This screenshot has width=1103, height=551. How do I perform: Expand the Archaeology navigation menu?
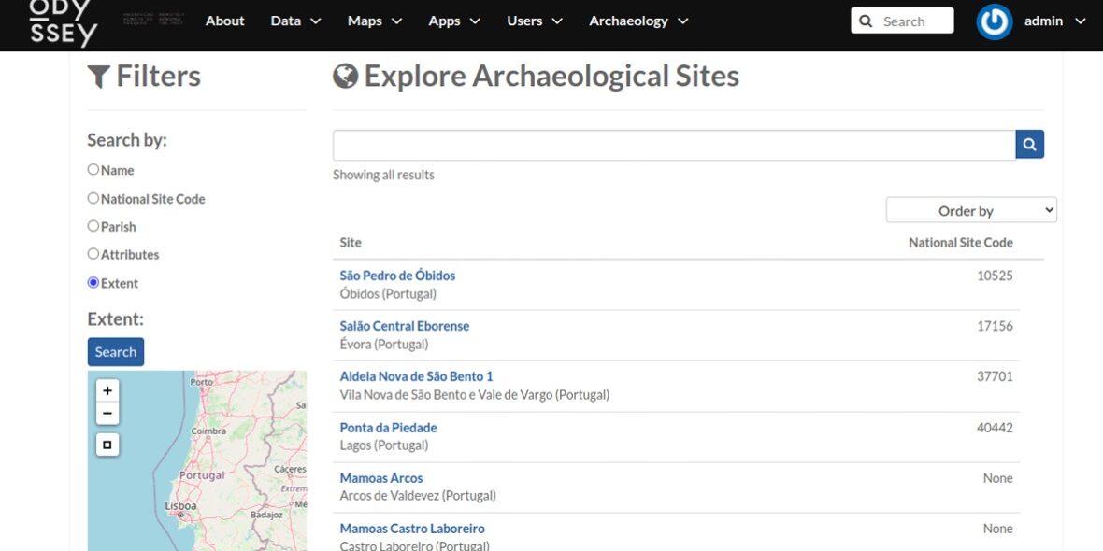(x=638, y=21)
